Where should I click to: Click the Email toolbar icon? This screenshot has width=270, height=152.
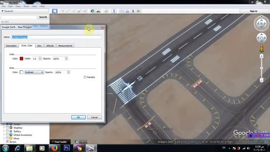coord(122,11)
